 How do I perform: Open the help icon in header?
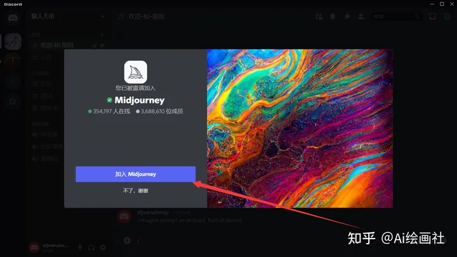click(446, 17)
